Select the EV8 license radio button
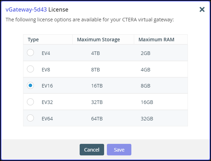 pyautogui.click(x=30, y=69)
